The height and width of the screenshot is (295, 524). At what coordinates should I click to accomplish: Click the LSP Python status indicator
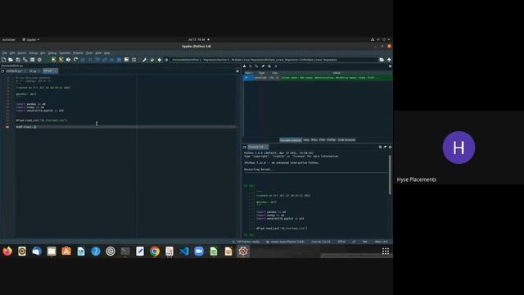tap(246, 242)
